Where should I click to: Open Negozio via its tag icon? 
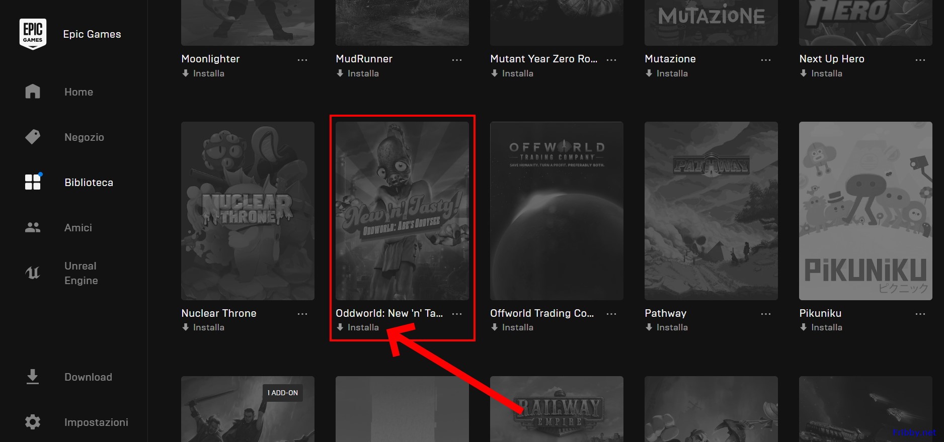33,137
